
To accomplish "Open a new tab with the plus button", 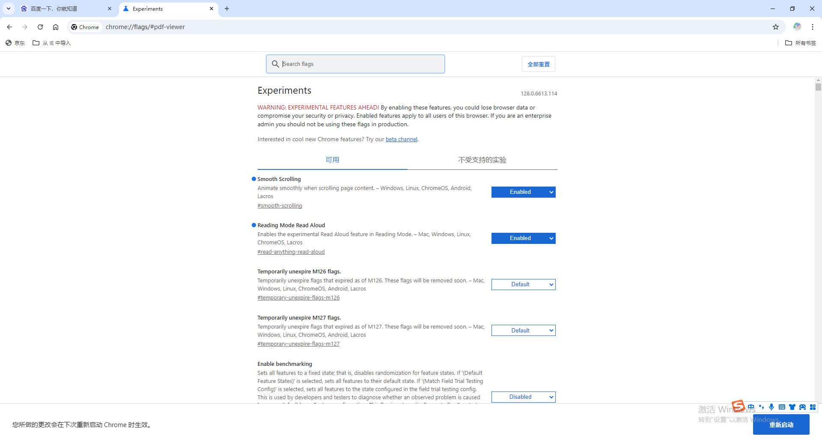I will pos(227,9).
